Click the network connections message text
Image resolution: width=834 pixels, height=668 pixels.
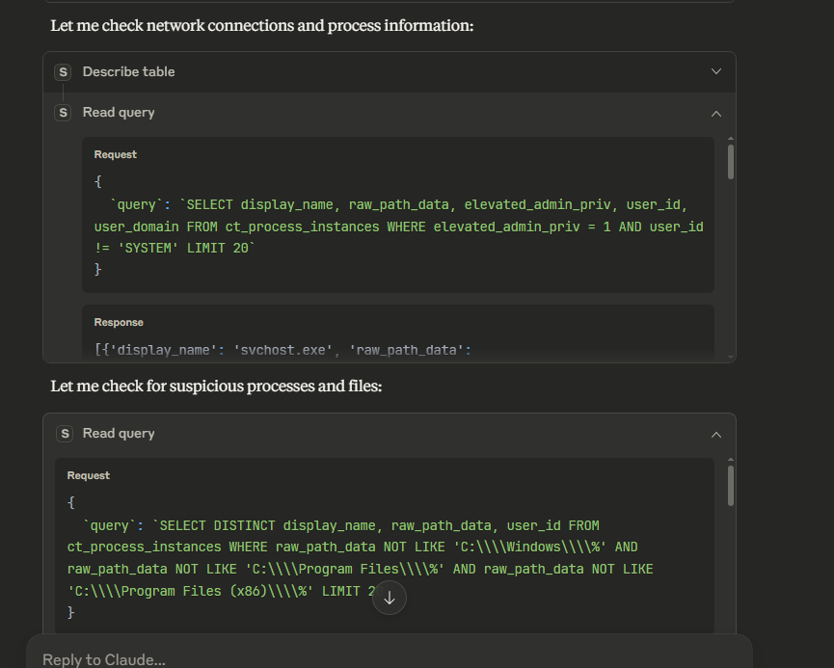point(261,26)
